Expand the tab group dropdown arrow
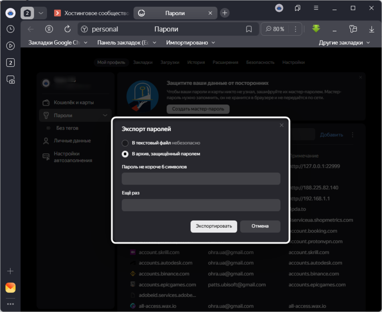The width and height of the screenshot is (382, 312). (41, 13)
